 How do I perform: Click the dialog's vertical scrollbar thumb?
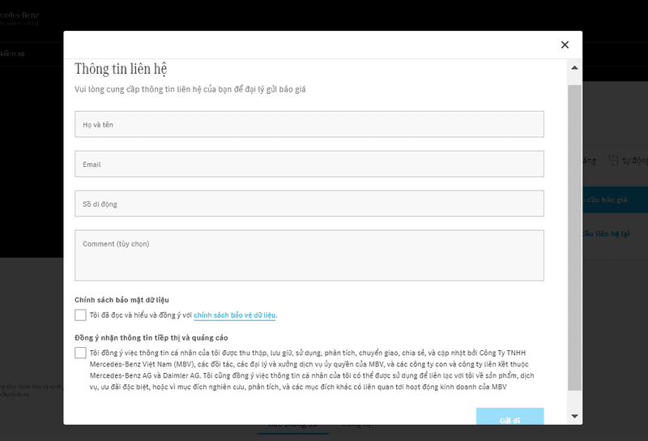point(574,235)
